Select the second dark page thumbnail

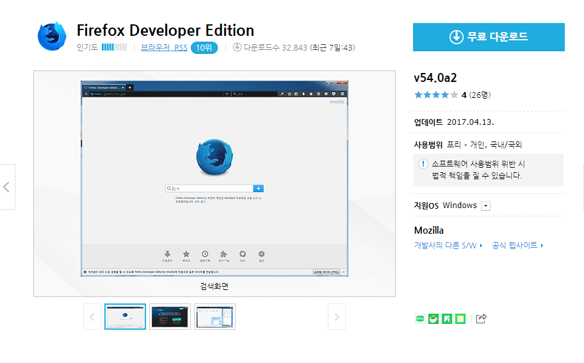point(170,317)
